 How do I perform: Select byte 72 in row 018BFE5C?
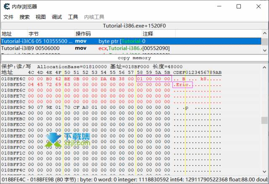pyautogui.click(x=49, y=84)
